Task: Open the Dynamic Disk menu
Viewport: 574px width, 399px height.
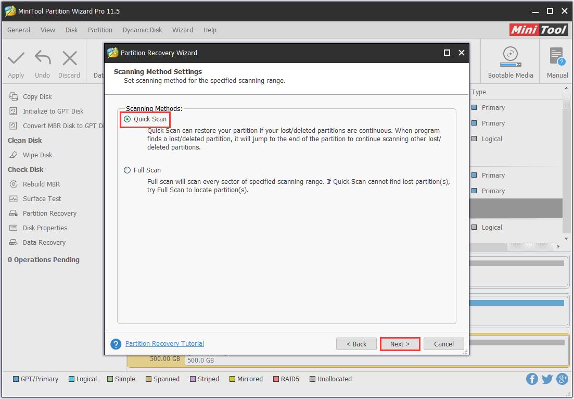Action: pyautogui.click(x=143, y=30)
